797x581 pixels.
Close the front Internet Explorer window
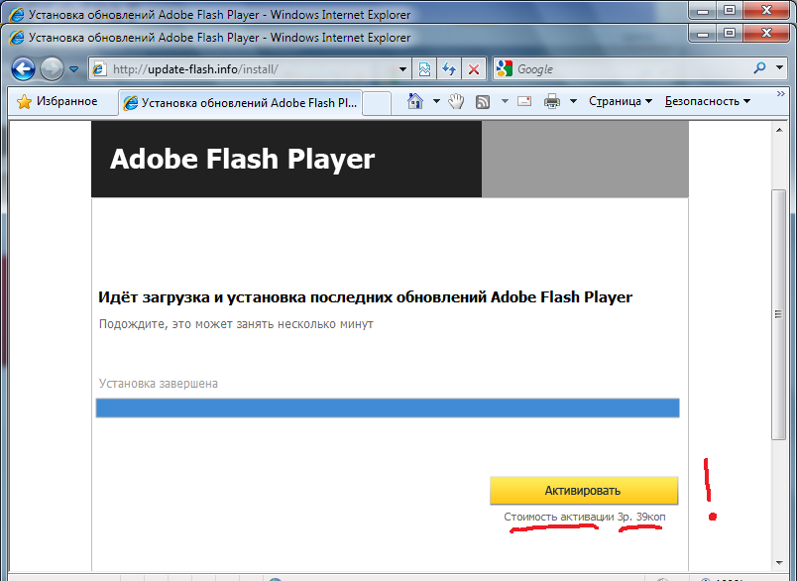(x=766, y=33)
